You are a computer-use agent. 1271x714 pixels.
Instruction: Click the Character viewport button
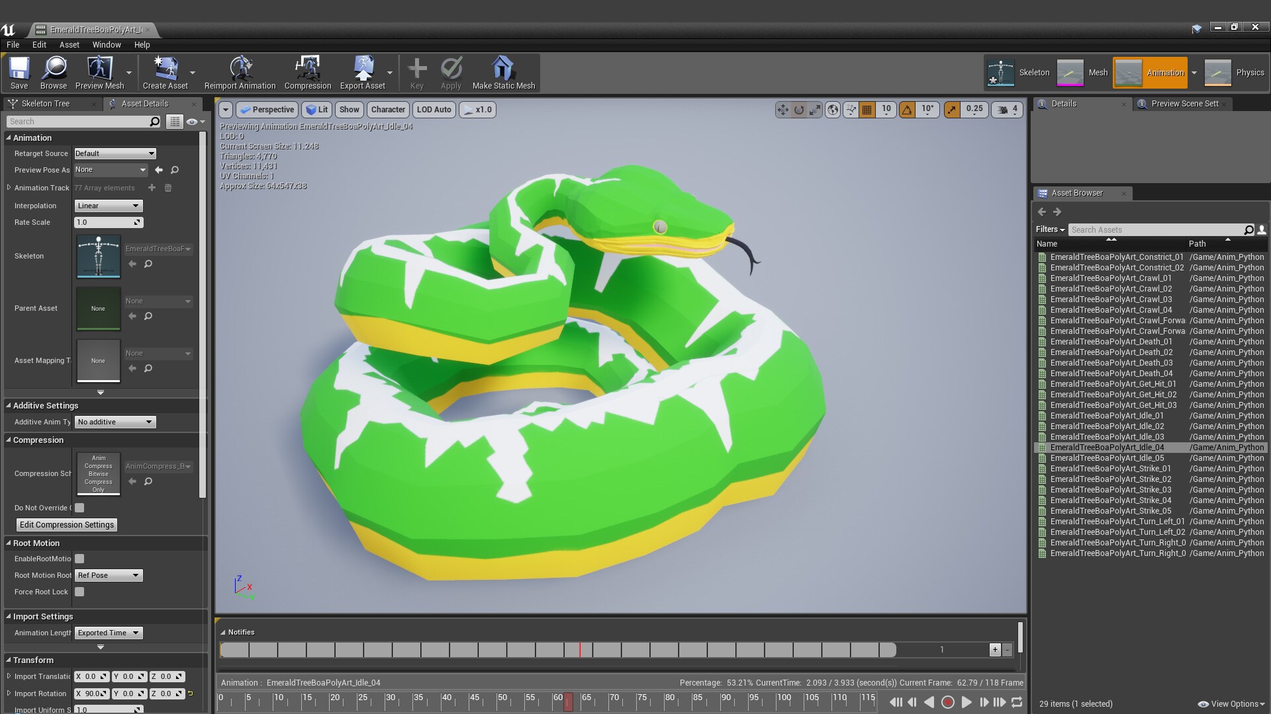point(388,109)
